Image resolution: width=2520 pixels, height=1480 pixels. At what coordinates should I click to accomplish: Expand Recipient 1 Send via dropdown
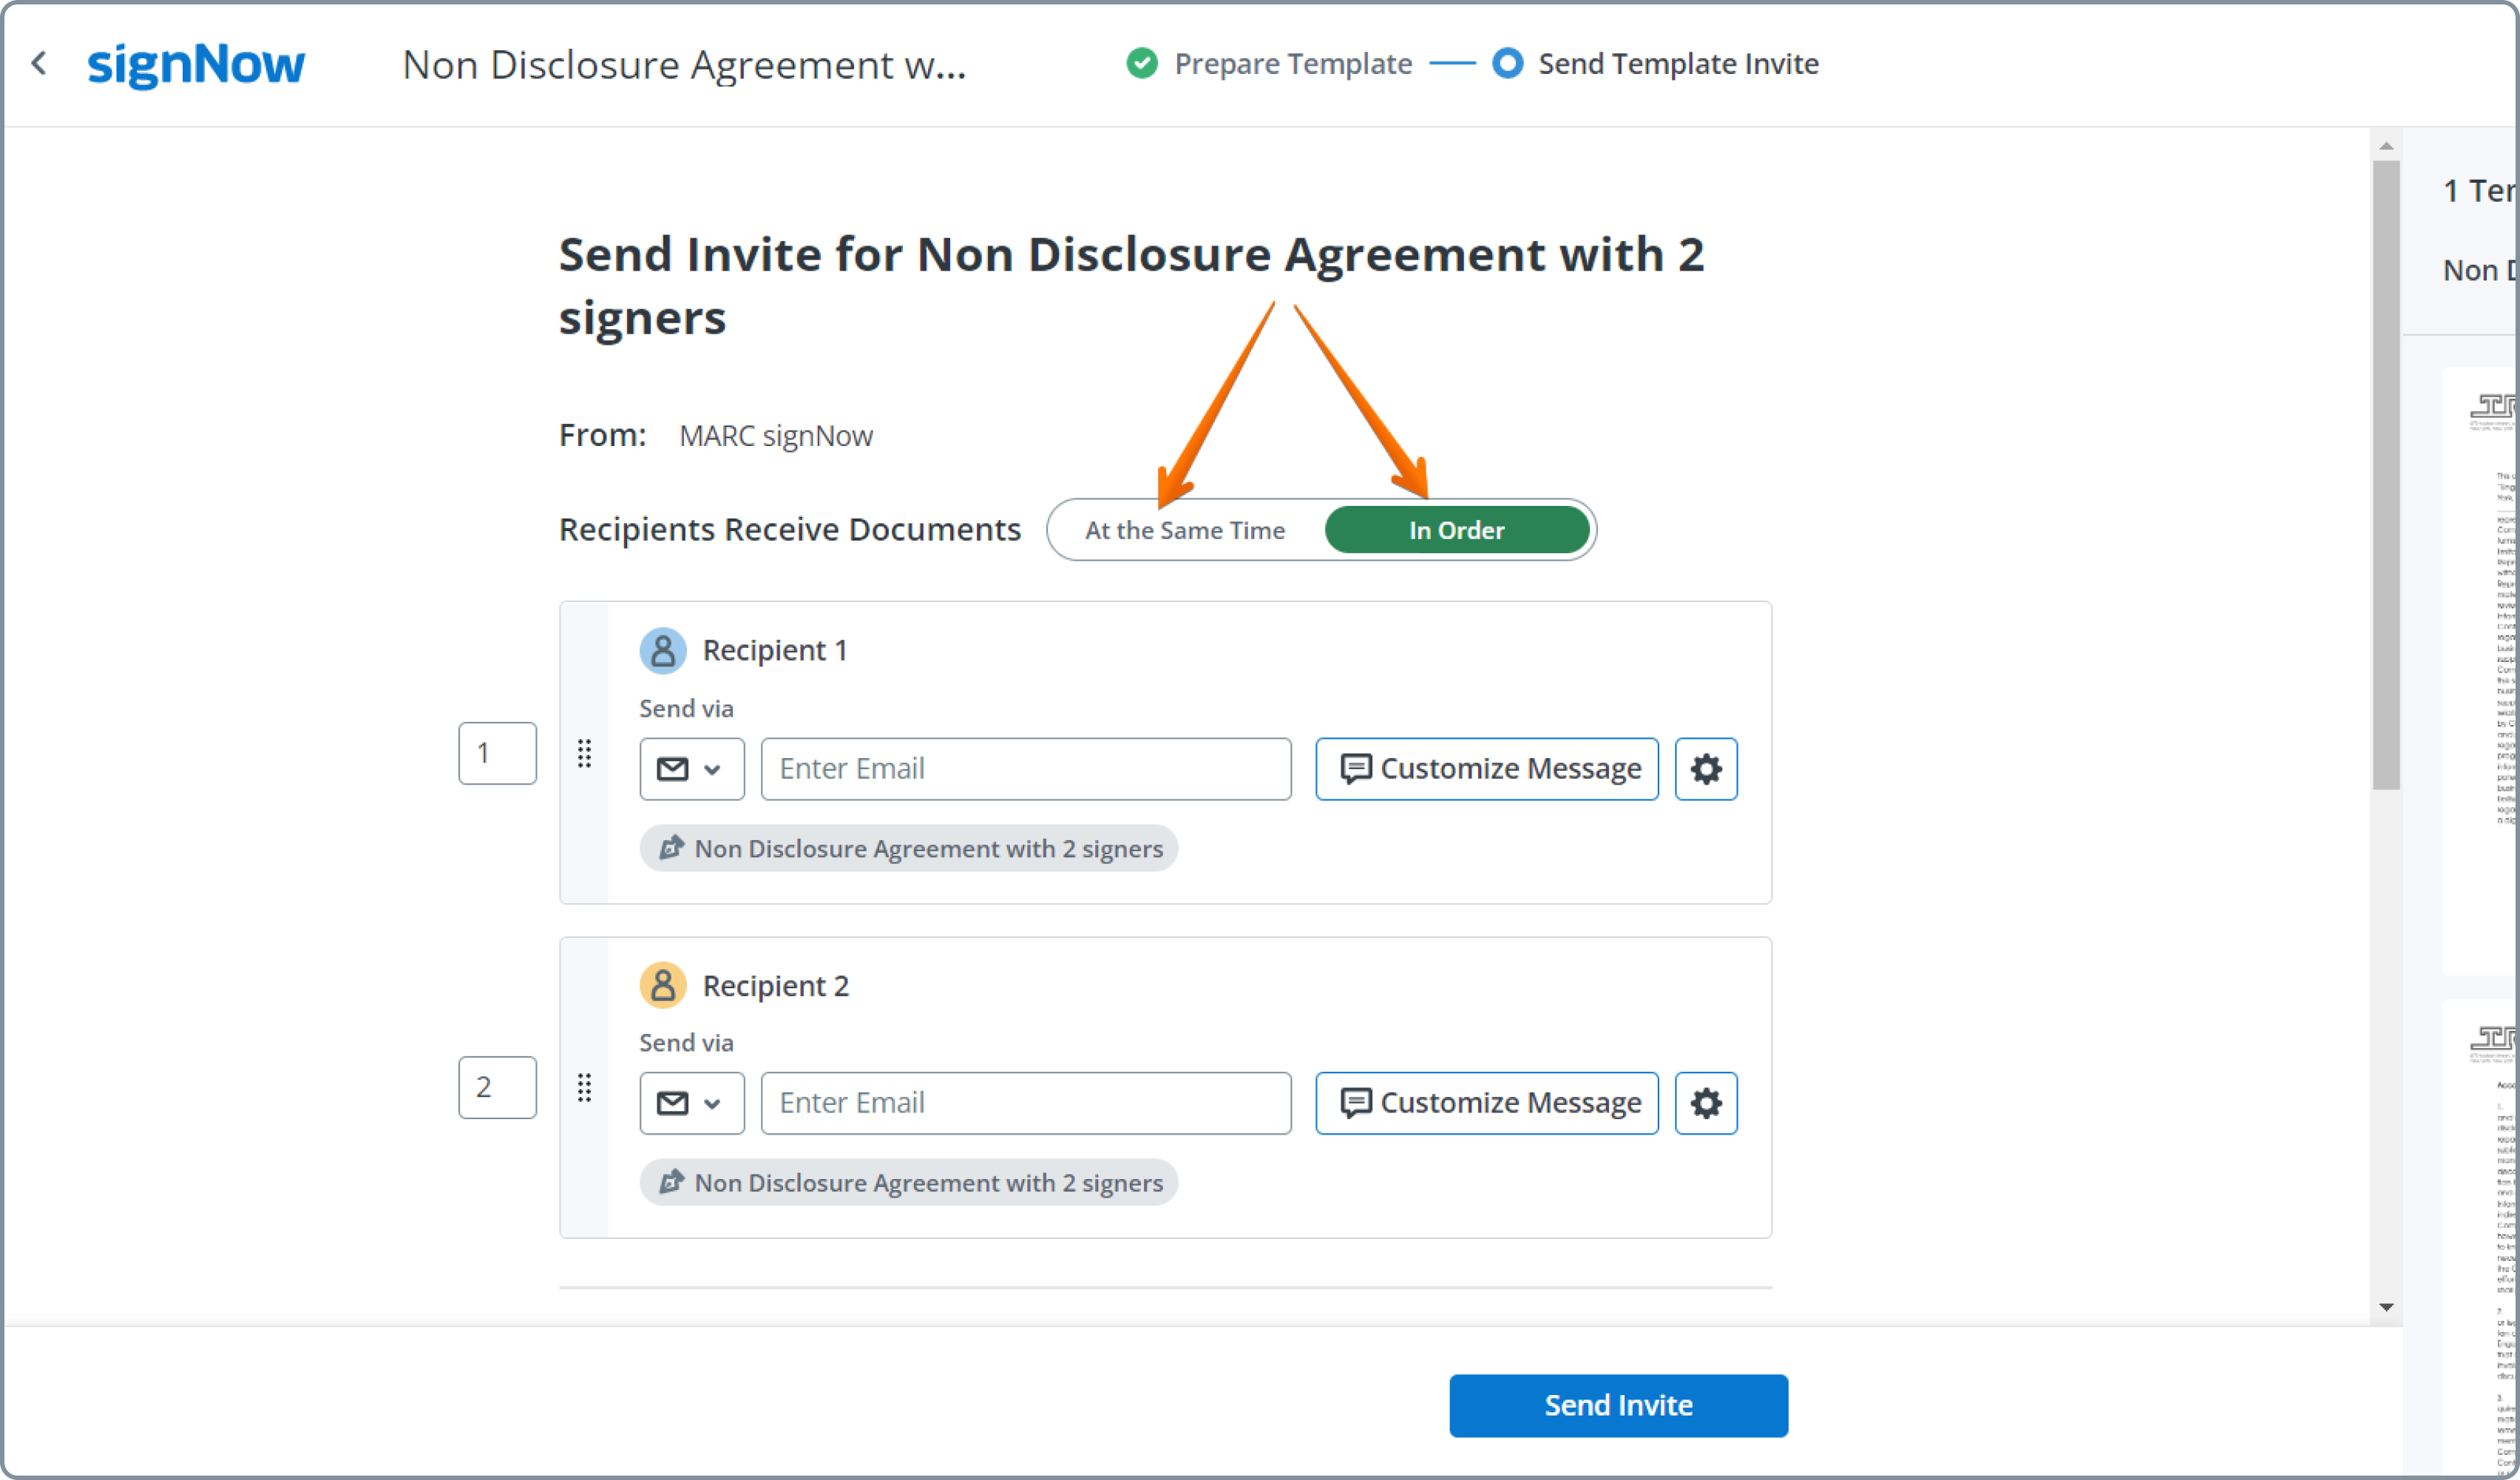(x=691, y=769)
